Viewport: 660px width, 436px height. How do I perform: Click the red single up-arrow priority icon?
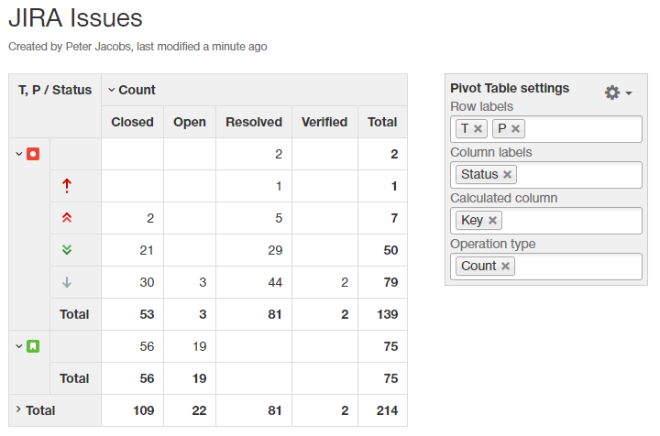(x=67, y=186)
